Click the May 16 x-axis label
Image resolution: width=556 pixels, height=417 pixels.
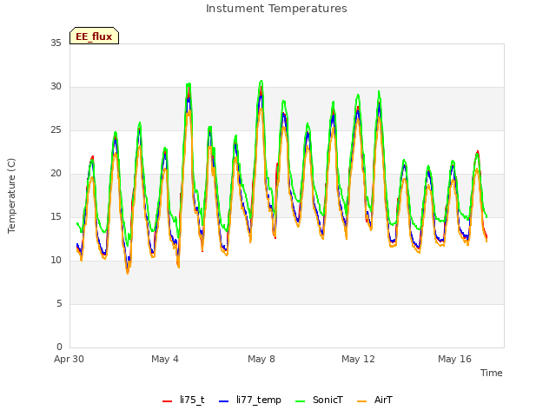coord(454,359)
